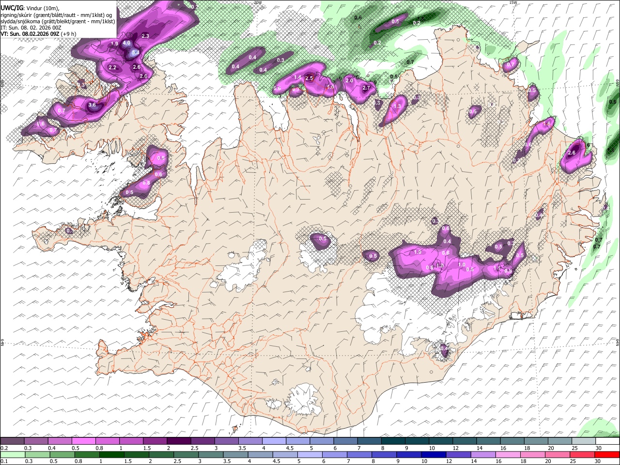Click the 2.7 value on north coast
The image size is (620, 465).
click(366, 88)
